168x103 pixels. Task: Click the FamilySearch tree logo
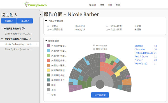[35, 4]
